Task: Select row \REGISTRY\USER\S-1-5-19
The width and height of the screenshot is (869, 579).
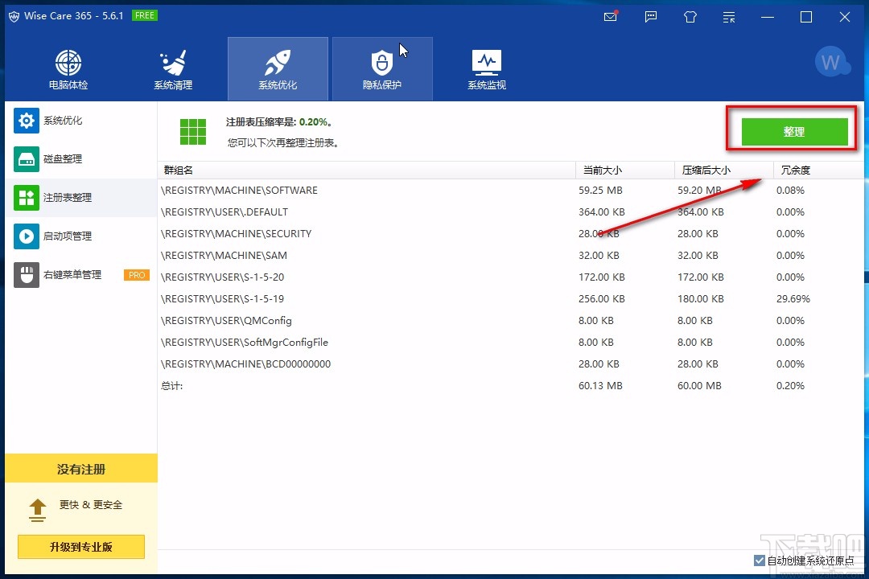Action: [510, 298]
